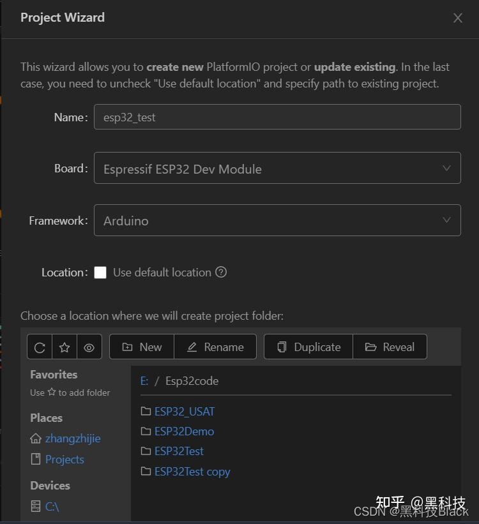
Task: Open the ESP32Demo folder
Action: 185,431
